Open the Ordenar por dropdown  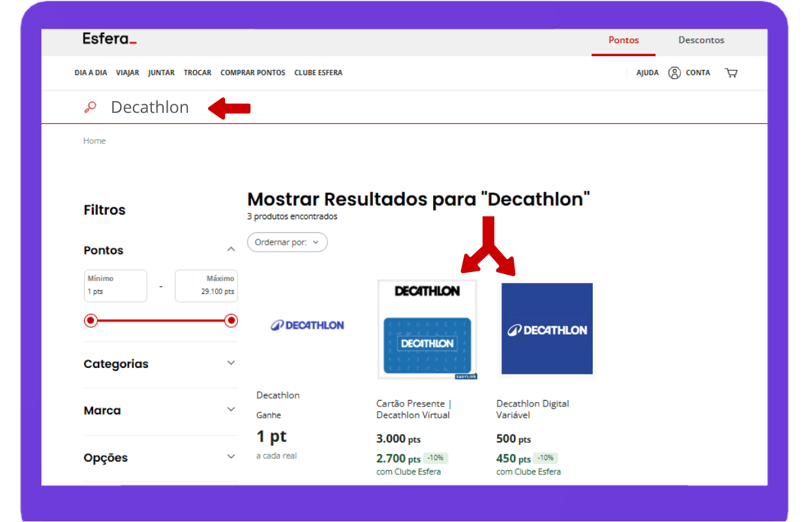(287, 242)
